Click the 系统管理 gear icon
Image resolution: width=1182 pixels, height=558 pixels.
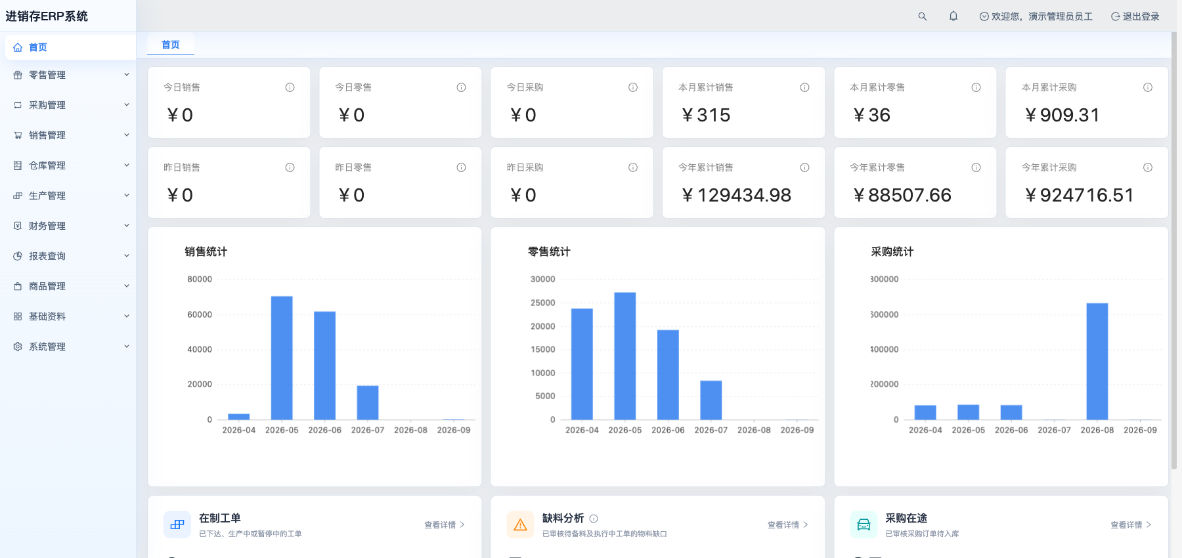coord(18,347)
